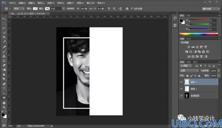Select the Eyedropper tool
222x128 pixels.
4,42
